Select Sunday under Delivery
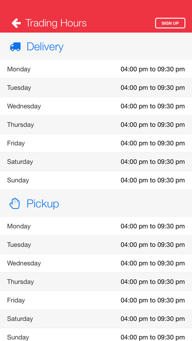 (x=18, y=180)
